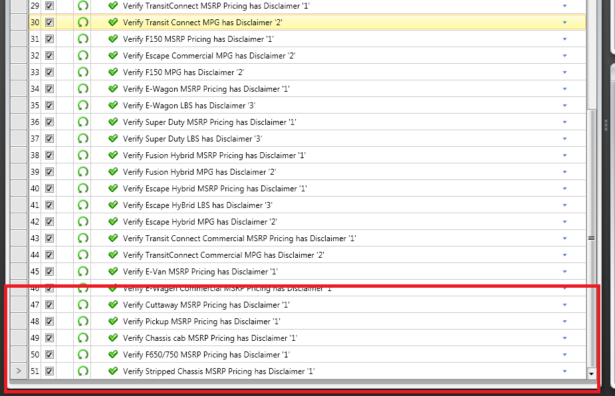Open dropdown arrow on Transit Connect MPG row

tap(564, 23)
